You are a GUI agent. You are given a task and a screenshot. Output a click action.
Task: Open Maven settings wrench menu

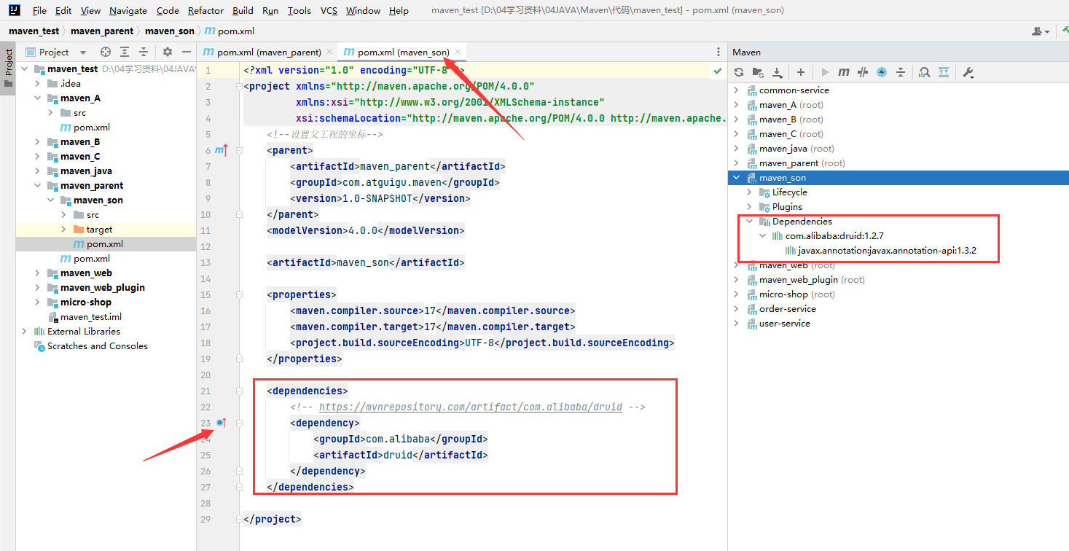[x=968, y=72]
